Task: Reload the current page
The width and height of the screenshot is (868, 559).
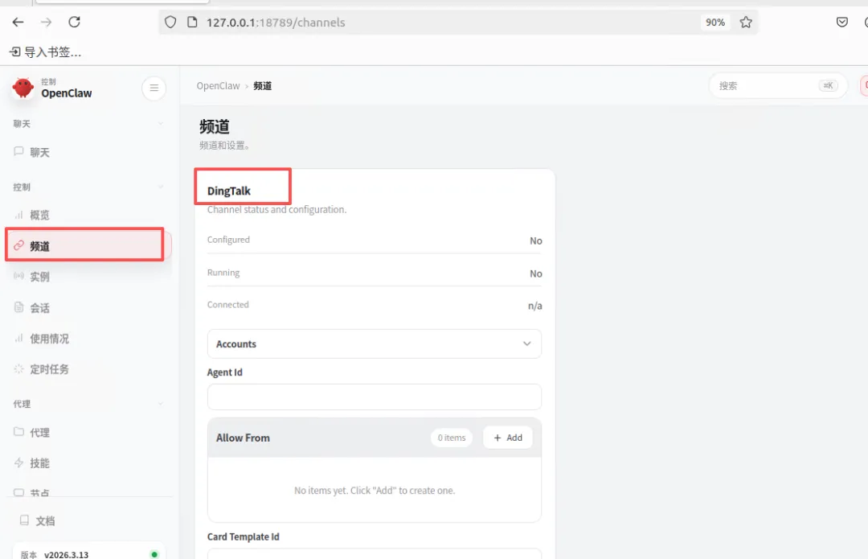Action: 74,23
